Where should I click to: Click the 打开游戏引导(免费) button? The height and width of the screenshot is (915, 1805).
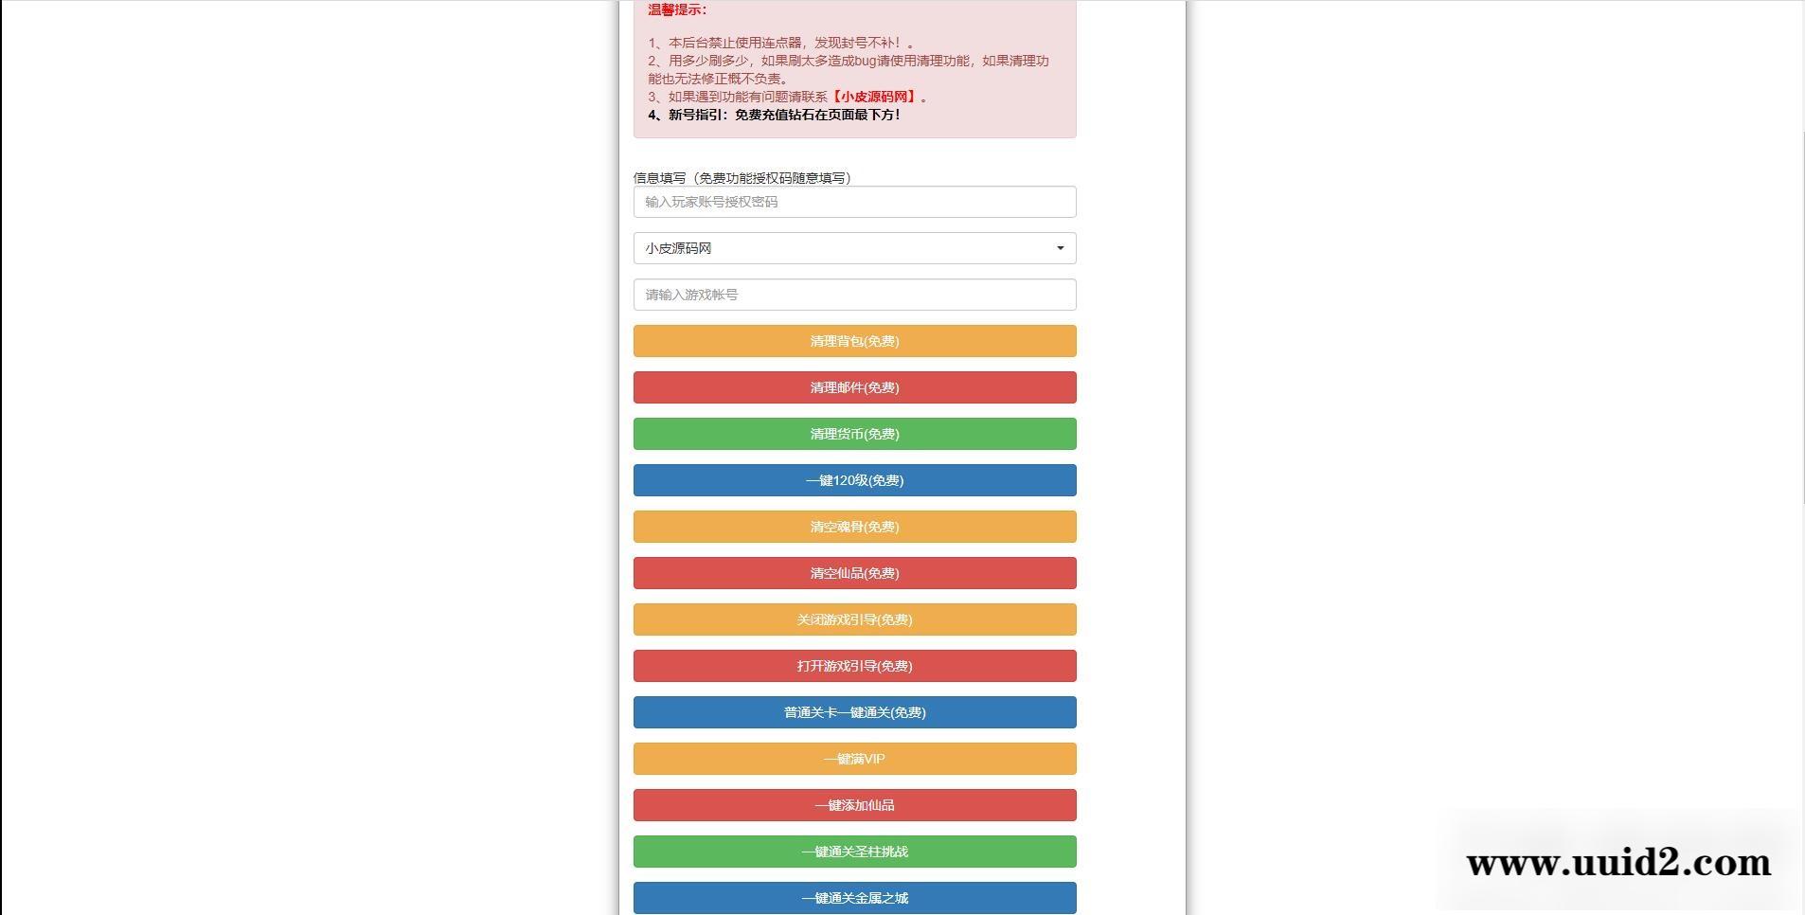point(854,666)
